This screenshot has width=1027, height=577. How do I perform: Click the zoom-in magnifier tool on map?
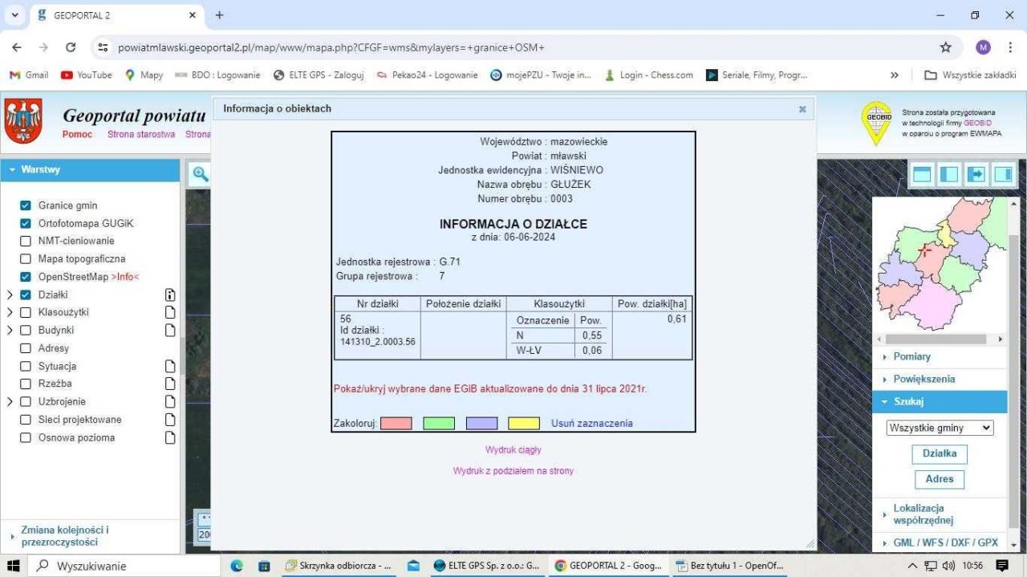click(x=200, y=173)
